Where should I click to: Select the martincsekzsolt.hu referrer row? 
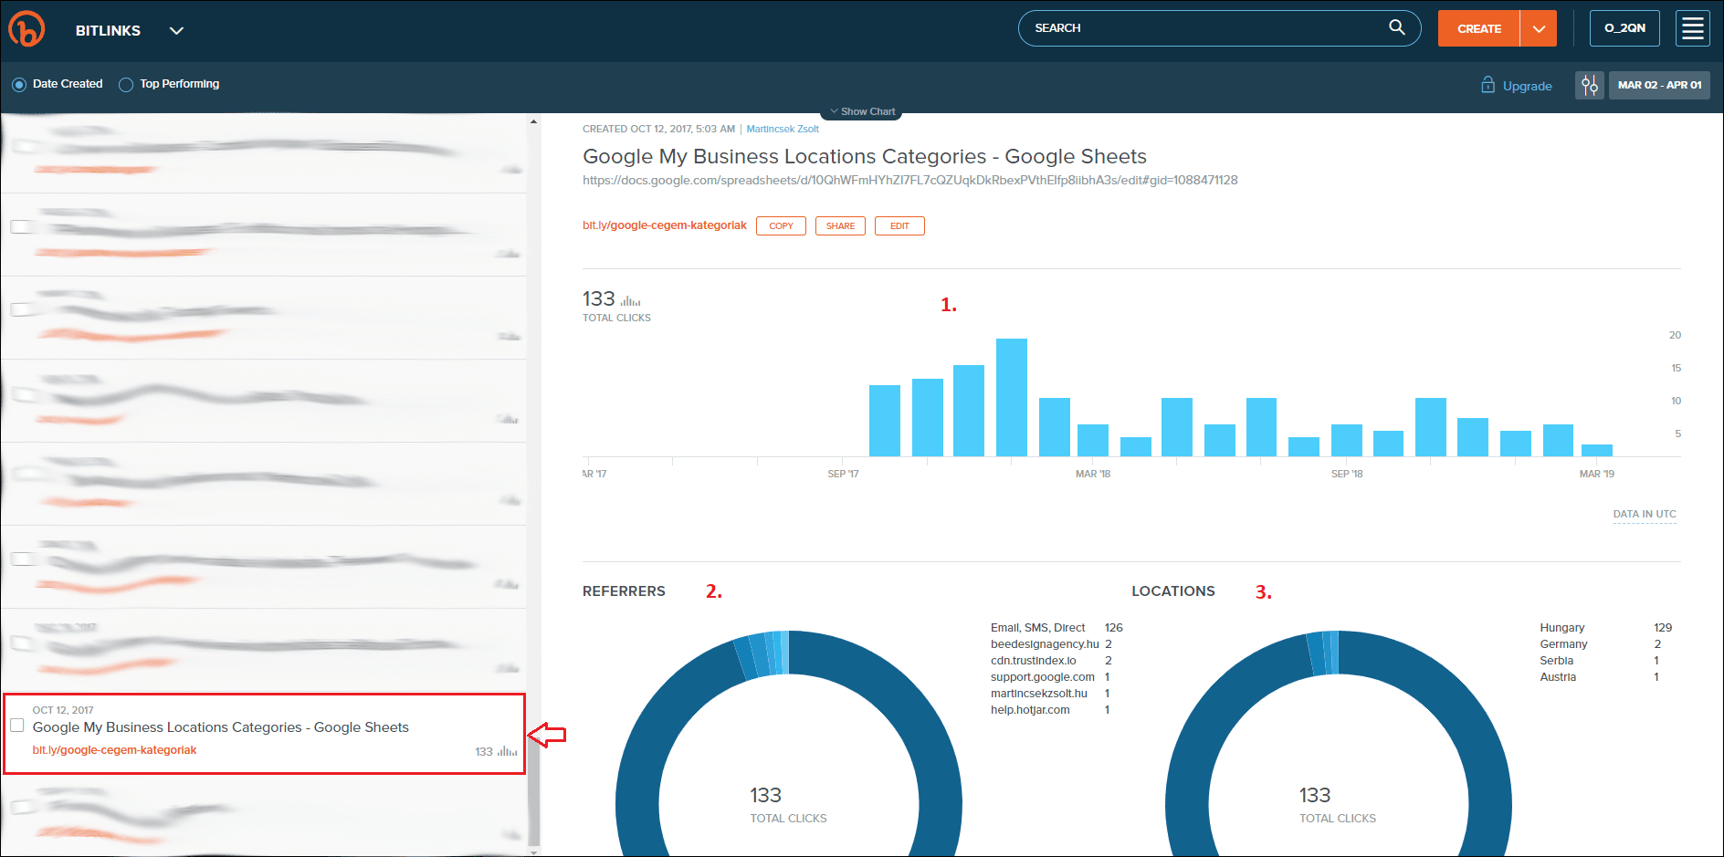pyautogui.click(x=1050, y=694)
